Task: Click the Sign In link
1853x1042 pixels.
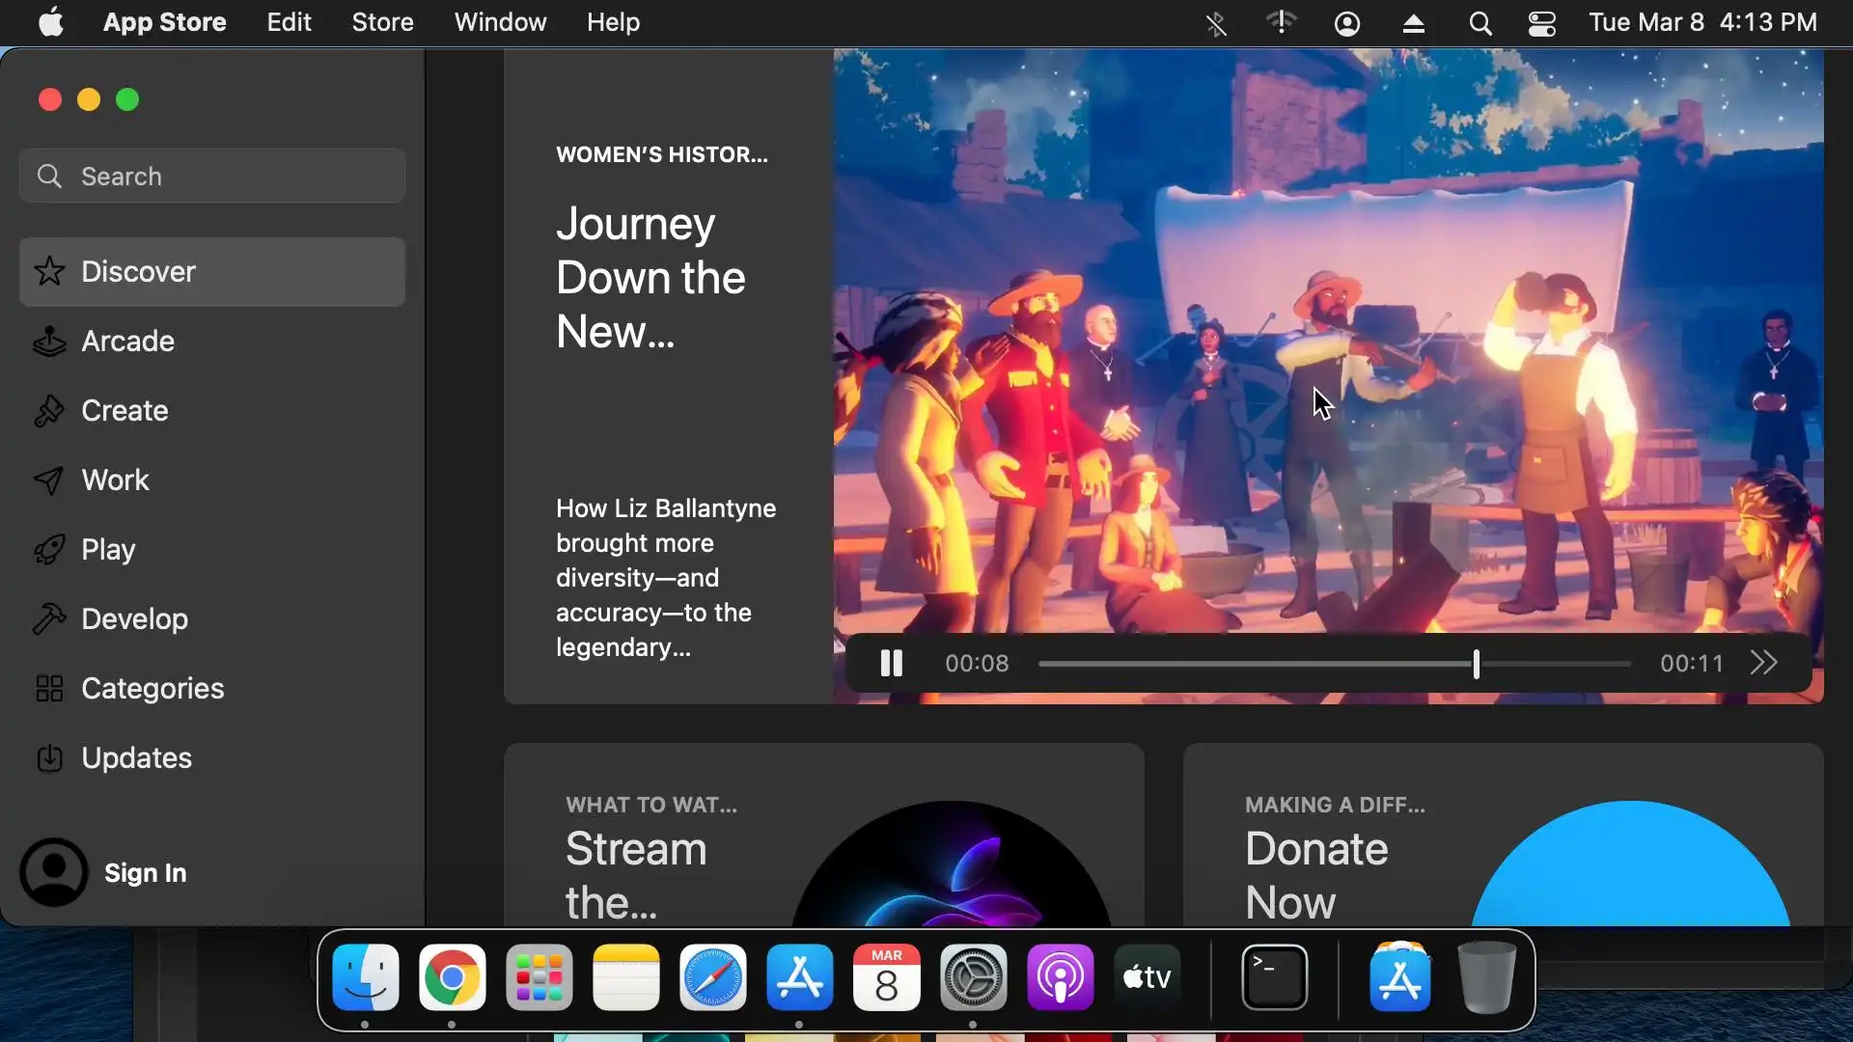Action: [x=145, y=872]
